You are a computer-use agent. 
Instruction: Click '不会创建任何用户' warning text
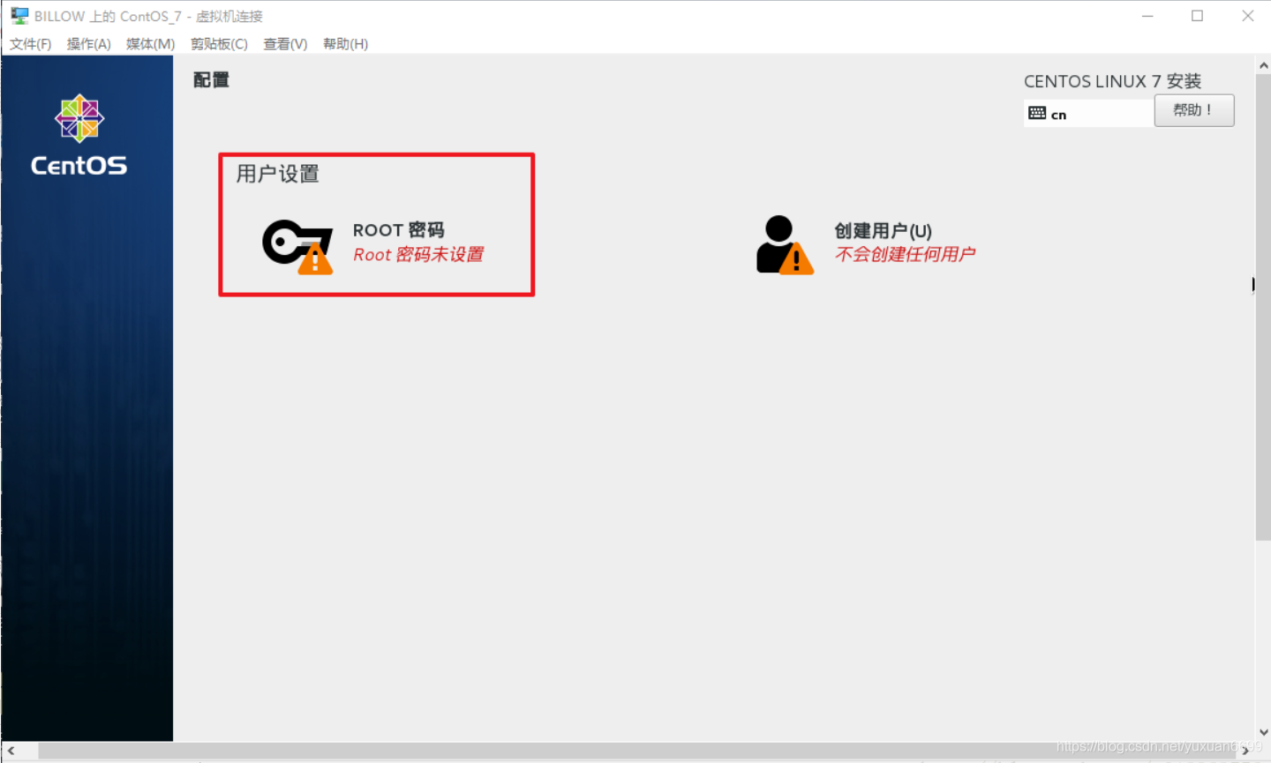[x=906, y=255]
